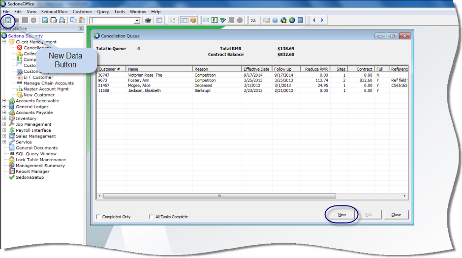Click the Reason column header
462x258 pixels.
pos(217,69)
